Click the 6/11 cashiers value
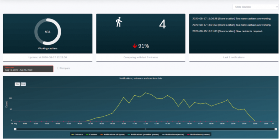The image size is (279, 139). point(48,32)
